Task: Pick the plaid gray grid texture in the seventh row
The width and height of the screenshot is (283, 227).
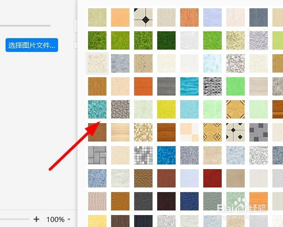Action: [x=143, y=155]
